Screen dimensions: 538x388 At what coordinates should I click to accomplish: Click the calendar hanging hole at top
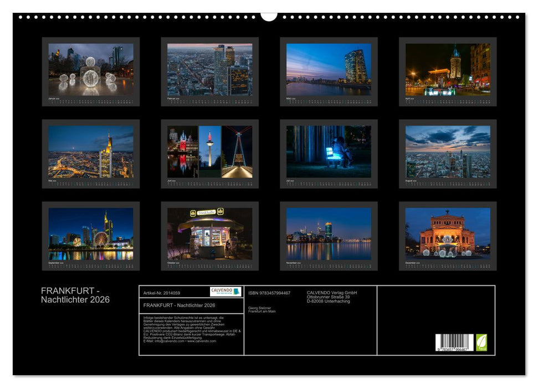269,16
